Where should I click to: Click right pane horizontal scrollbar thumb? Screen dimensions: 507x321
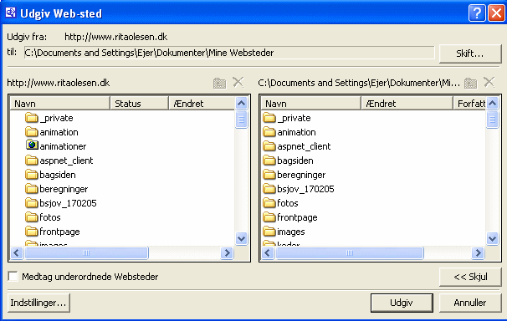pyautogui.click(x=349, y=252)
